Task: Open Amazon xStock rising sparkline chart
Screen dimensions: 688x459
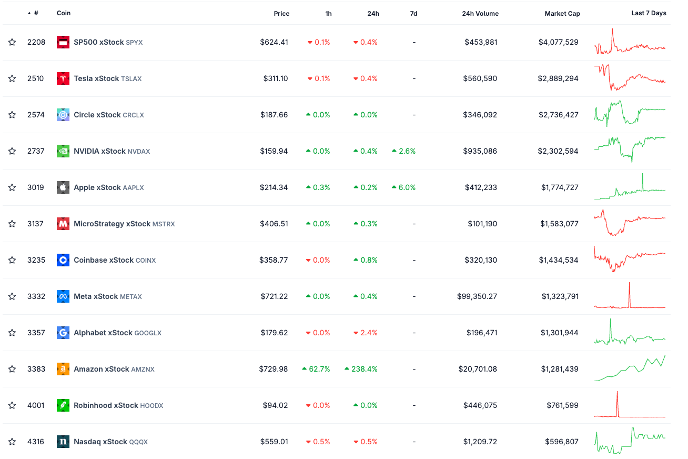Action: click(630, 368)
